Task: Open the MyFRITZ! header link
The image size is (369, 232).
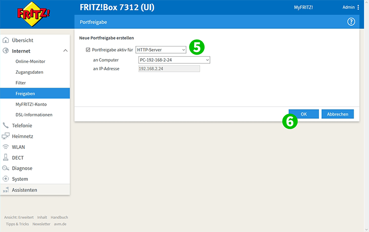Action: coord(303,7)
